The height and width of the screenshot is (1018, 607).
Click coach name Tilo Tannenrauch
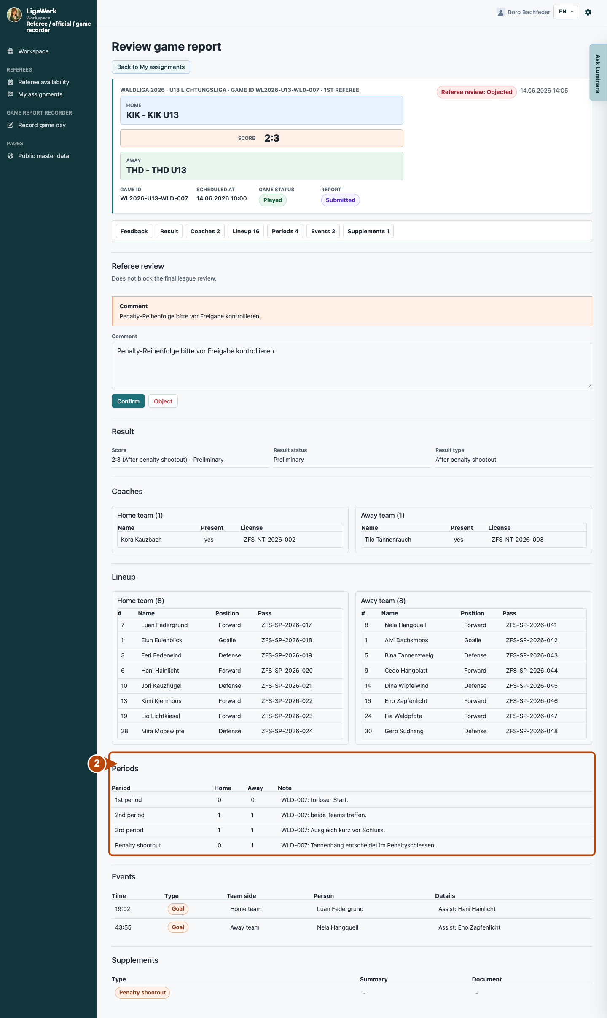(388, 540)
